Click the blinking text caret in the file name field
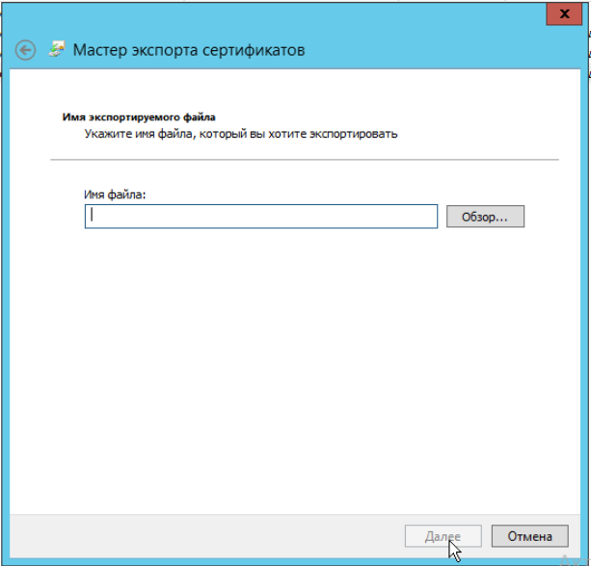Viewport: 591px width, 566px height. (x=92, y=217)
